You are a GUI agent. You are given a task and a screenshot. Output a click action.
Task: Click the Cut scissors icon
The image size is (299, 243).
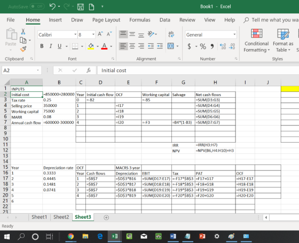23,32
